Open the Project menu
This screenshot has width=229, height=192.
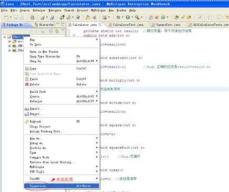82,11
